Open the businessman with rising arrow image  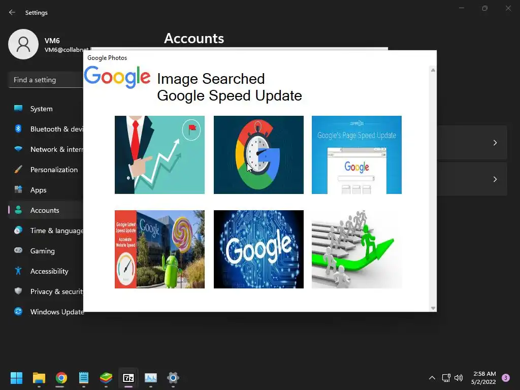(159, 154)
